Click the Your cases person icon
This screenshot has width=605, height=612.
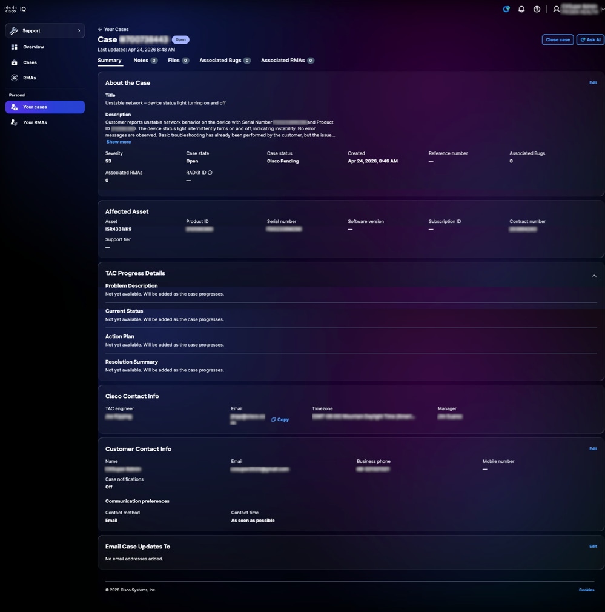[15, 107]
